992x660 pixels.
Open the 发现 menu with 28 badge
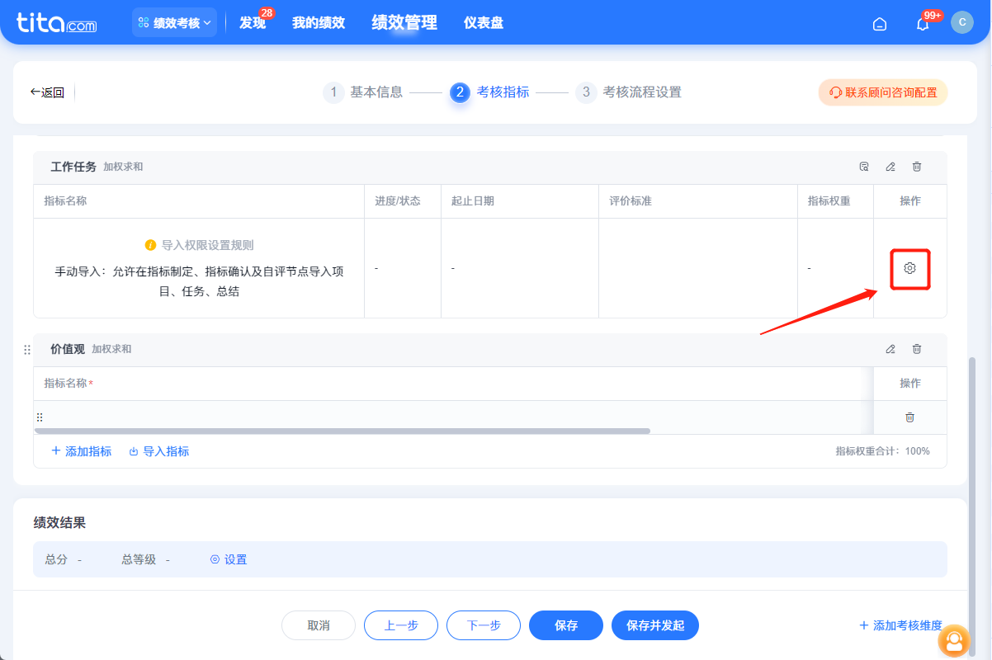[x=252, y=24]
